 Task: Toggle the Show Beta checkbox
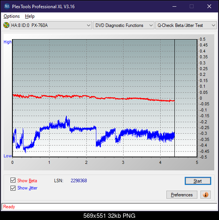13,180
